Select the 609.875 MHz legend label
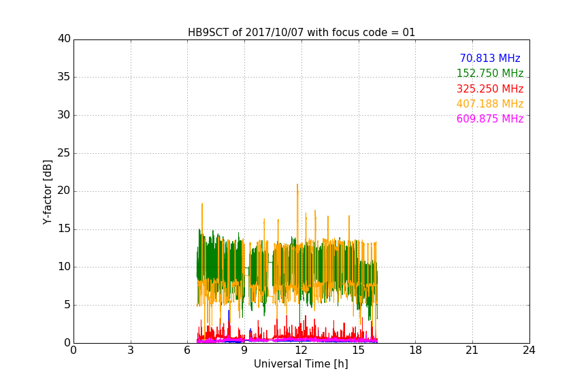 coord(490,118)
